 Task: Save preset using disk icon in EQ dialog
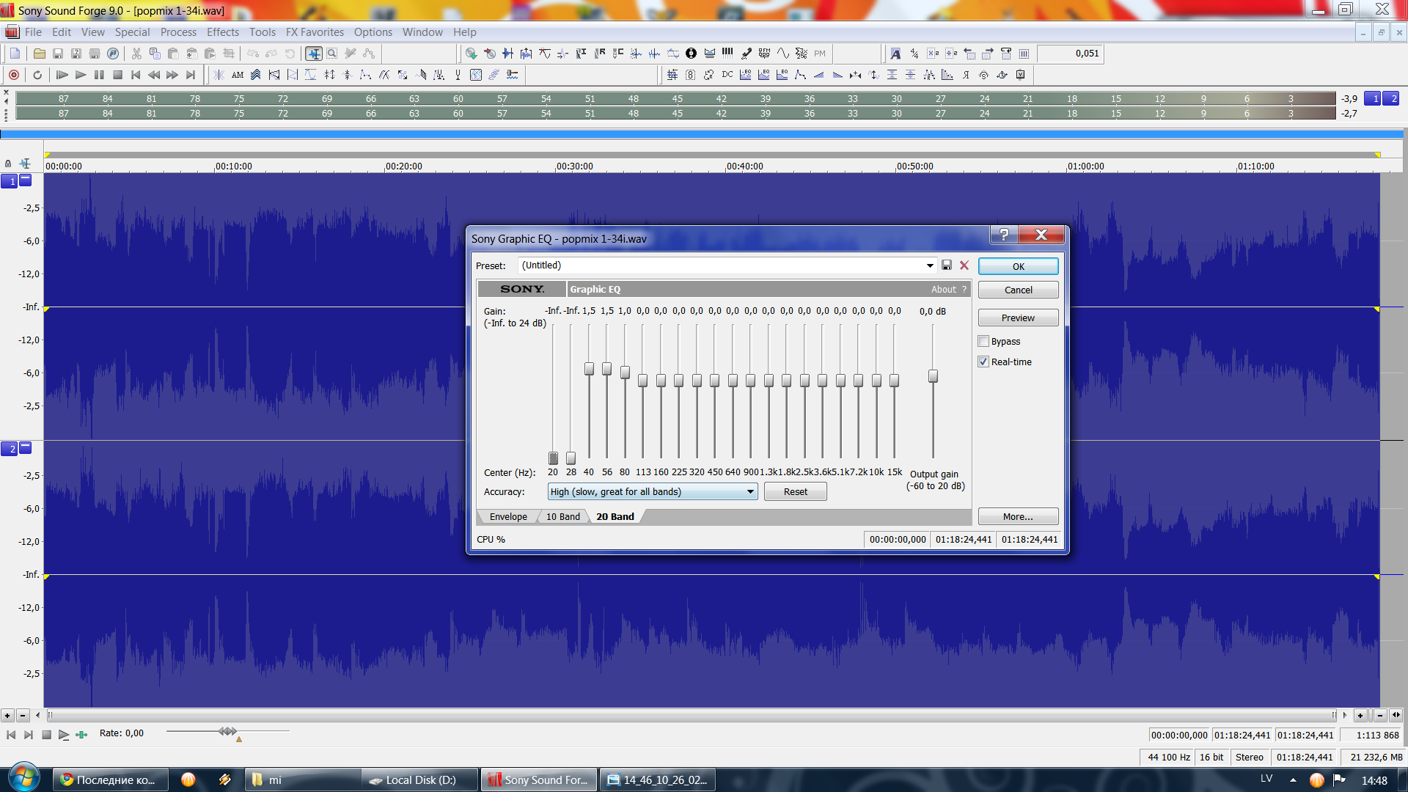click(x=947, y=265)
